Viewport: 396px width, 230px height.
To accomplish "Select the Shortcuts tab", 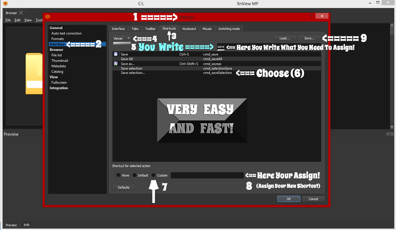I will coord(169,28).
